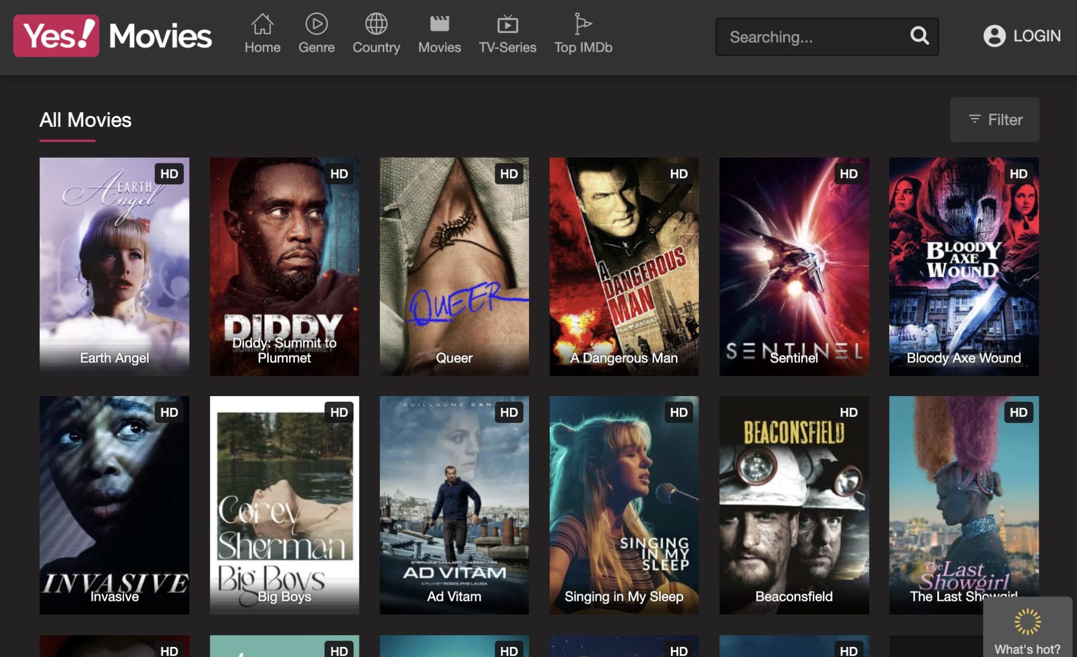Click the Top IMDb flag icon

pos(583,24)
